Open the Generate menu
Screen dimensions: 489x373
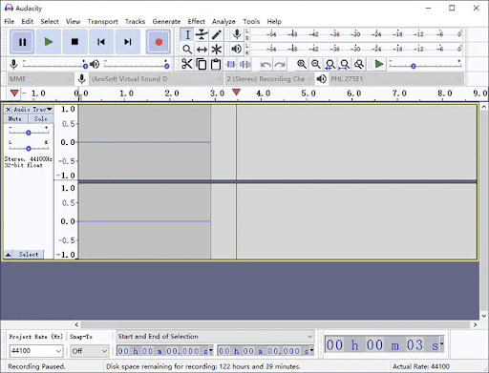click(x=166, y=21)
